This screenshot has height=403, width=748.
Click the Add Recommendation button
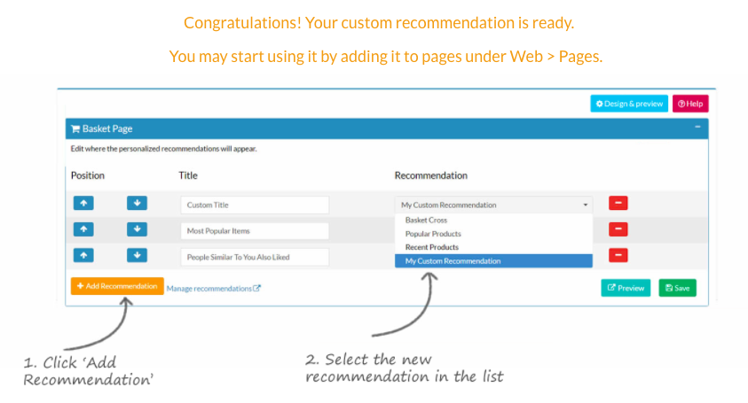point(117,286)
